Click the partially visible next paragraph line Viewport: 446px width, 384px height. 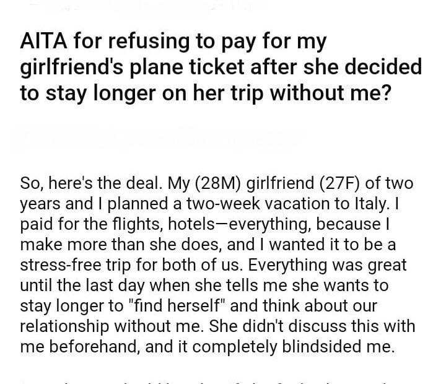pos(211,379)
